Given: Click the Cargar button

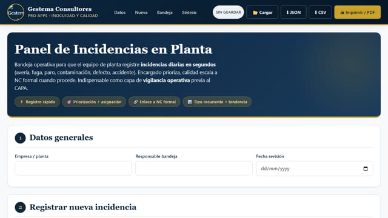Looking at the screenshot, I should coord(263,12).
